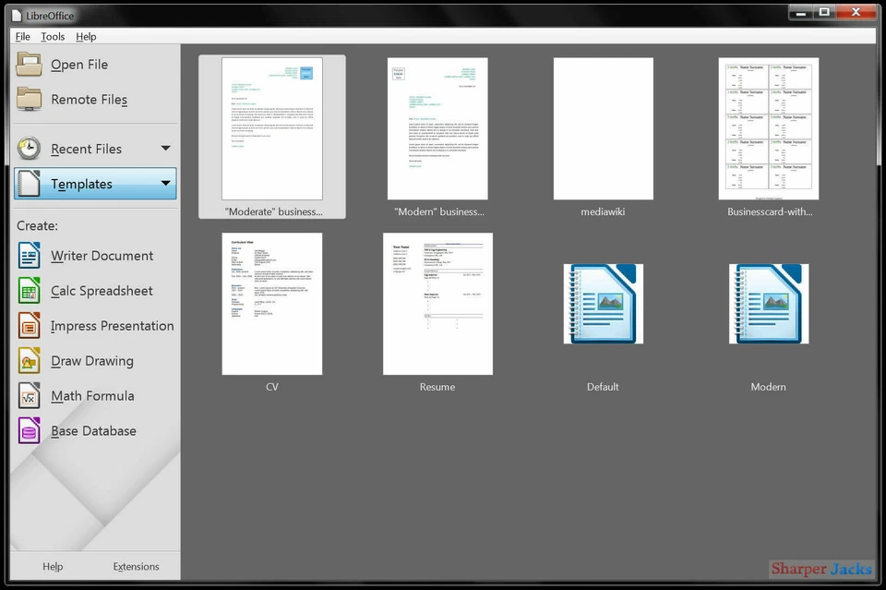886x590 pixels.
Task: Click the Recent Files clock icon
Action: tap(29, 148)
